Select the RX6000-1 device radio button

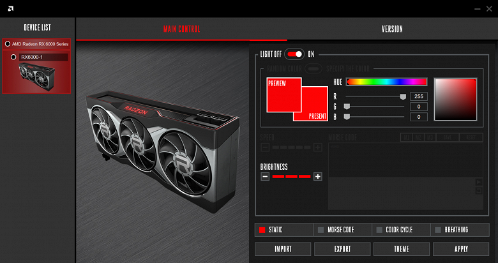click(x=13, y=57)
